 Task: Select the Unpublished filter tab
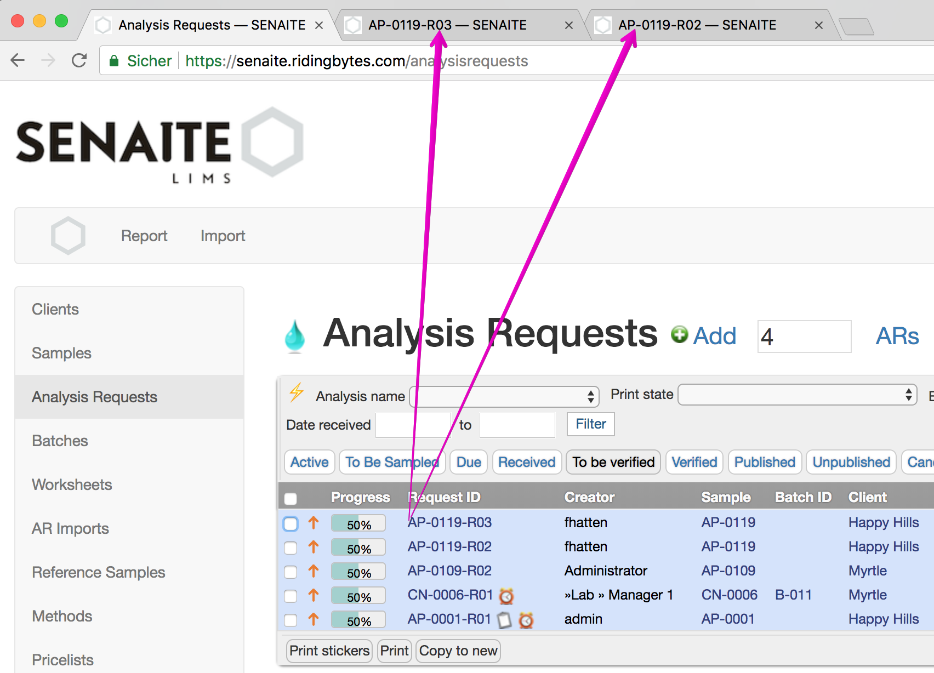851,462
